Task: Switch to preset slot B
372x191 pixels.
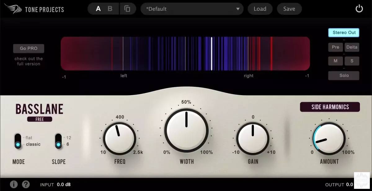Action: point(110,9)
